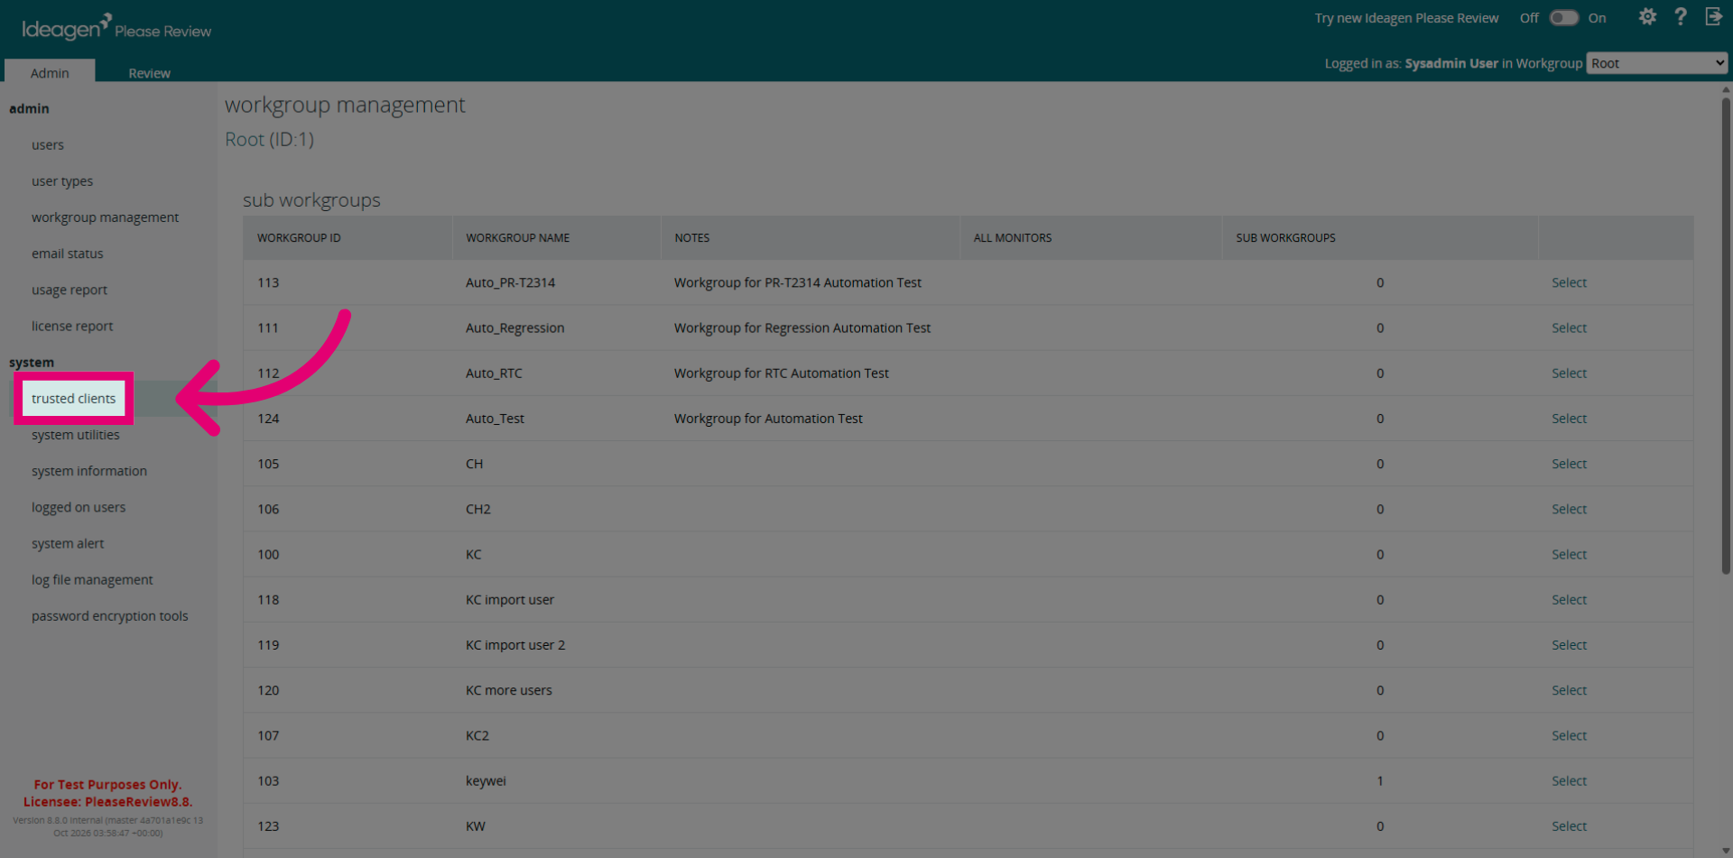Click the 'KC more users' name cell
The height and width of the screenshot is (858, 1733).
tap(508, 690)
